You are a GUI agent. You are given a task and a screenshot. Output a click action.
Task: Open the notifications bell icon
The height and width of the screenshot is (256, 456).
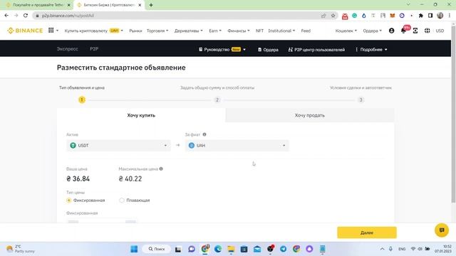[403, 31]
